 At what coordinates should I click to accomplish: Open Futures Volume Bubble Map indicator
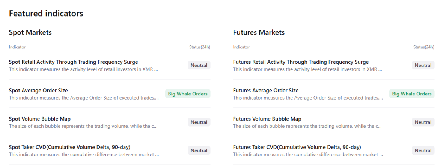click(x=267, y=119)
